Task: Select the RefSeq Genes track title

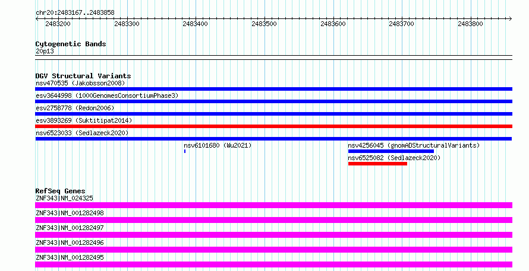Action: pyautogui.click(x=60, y=191)
